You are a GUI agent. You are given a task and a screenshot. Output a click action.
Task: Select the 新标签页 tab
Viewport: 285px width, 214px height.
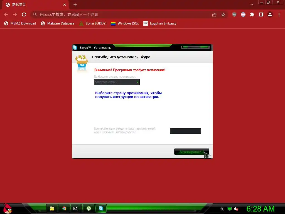[x=35, y=5]
